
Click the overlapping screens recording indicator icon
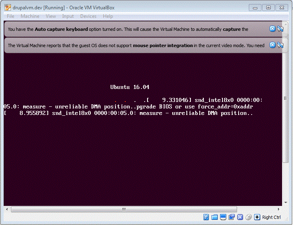coord(231,217)
